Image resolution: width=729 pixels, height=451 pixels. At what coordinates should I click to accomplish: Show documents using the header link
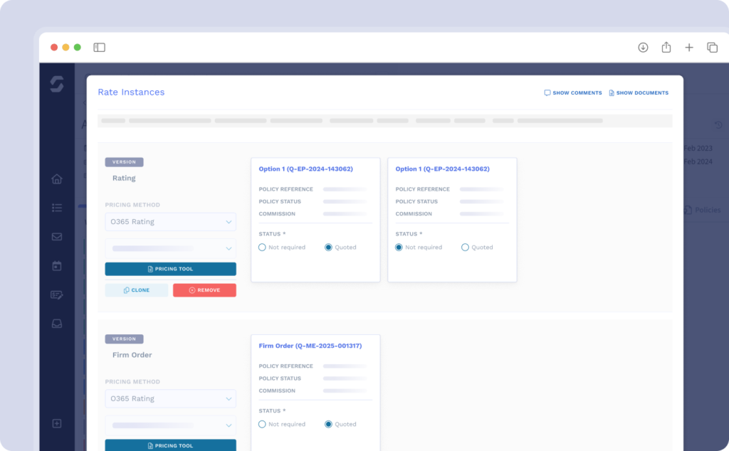(x=639, y=92)
